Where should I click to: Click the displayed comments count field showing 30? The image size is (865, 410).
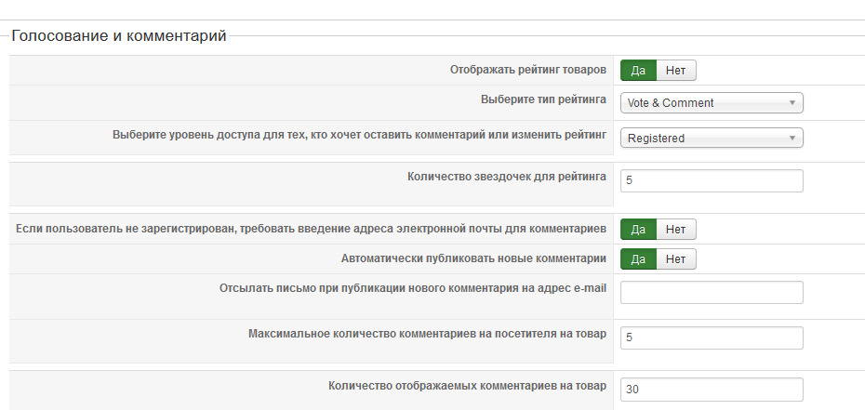[712, 390]
